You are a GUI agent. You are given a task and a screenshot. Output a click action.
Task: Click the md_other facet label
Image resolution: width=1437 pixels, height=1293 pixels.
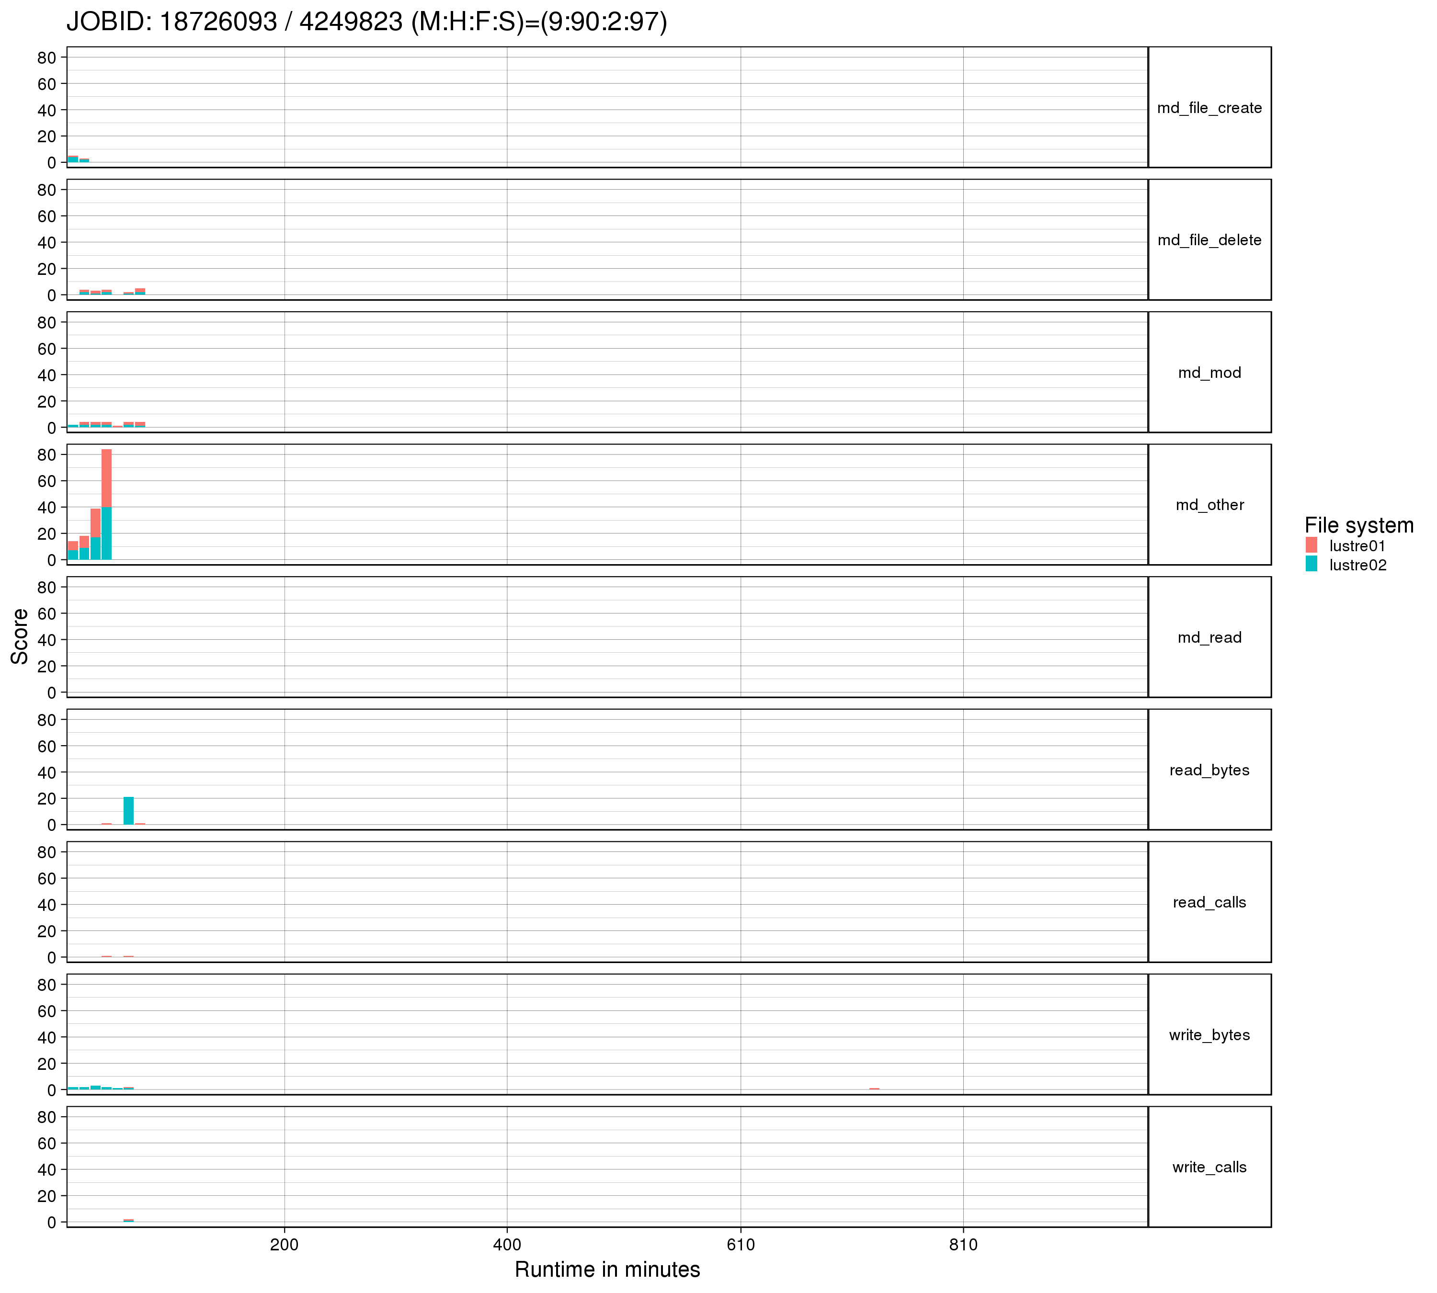click(x=1209, y=505)
